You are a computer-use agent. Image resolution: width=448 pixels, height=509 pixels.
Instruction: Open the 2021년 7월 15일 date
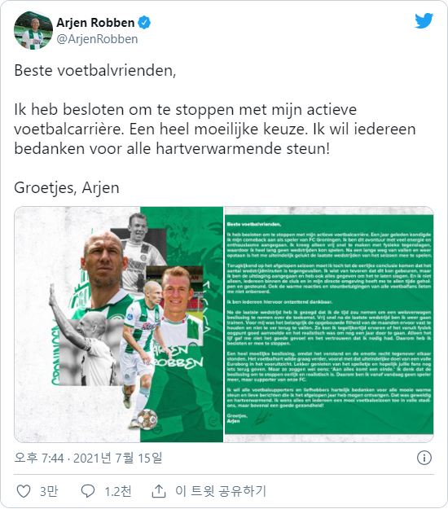tap(117, 458)
